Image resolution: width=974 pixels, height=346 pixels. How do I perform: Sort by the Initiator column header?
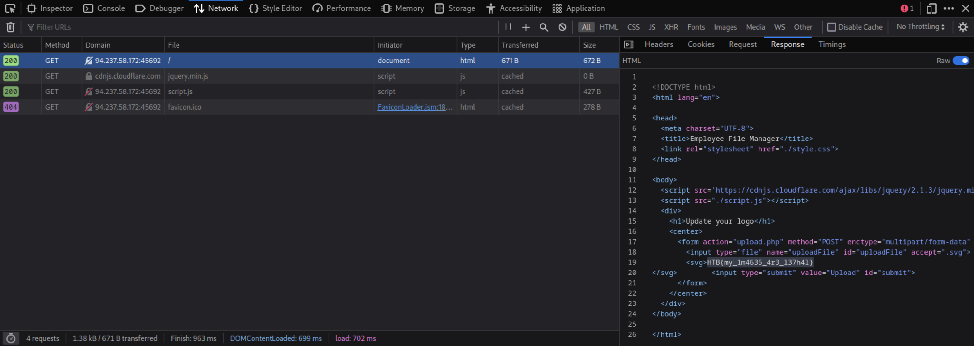point(415,45)
